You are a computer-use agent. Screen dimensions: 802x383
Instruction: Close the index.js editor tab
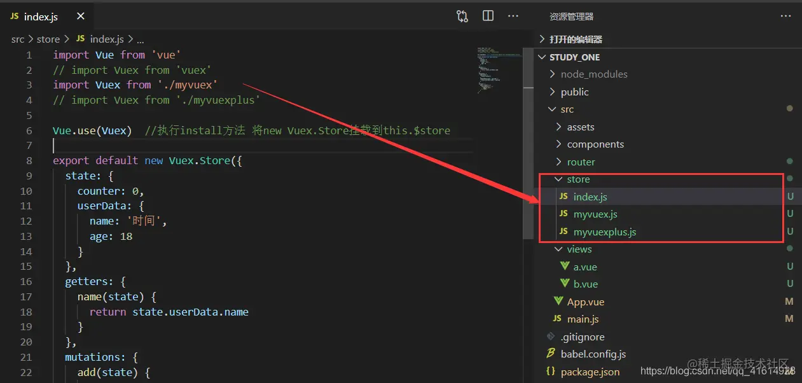(80, 17)
